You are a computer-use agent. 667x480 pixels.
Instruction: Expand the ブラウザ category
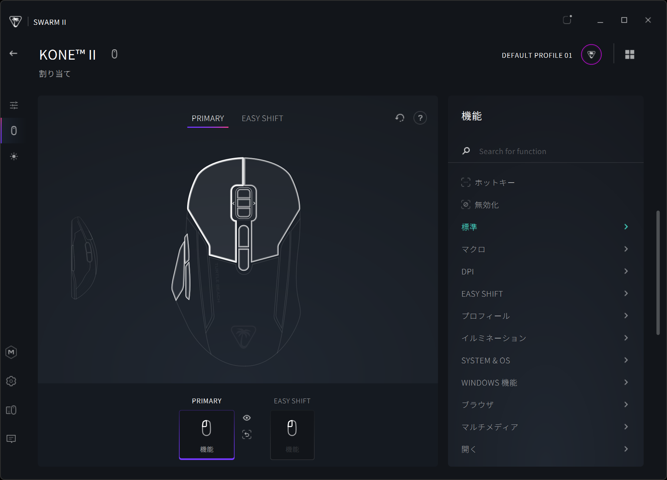click(x=545, y=405)
